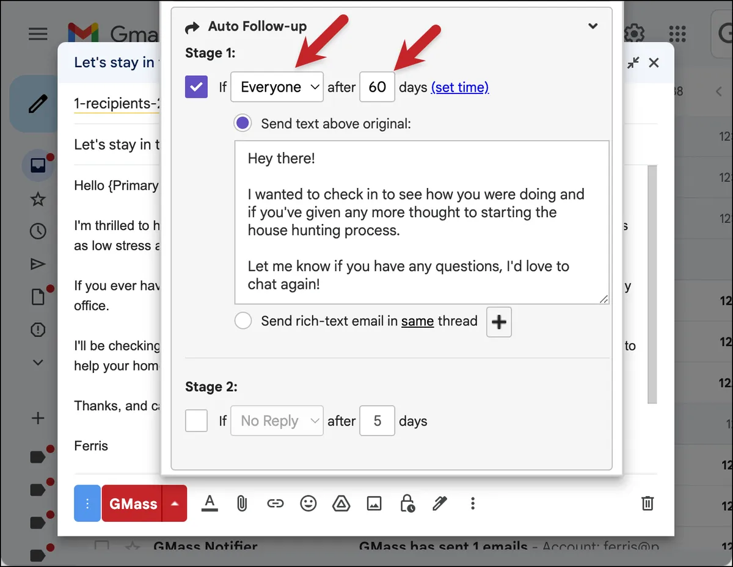733x567 pixels.
Task: Expand More labels chevron in sidebar
Action: pos(38,362)
